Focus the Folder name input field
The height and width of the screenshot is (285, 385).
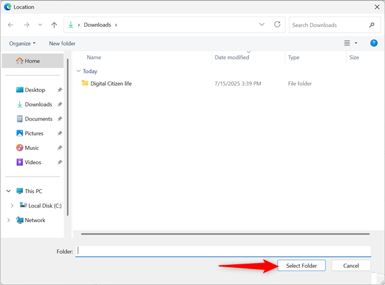click(x=223, y=251)
